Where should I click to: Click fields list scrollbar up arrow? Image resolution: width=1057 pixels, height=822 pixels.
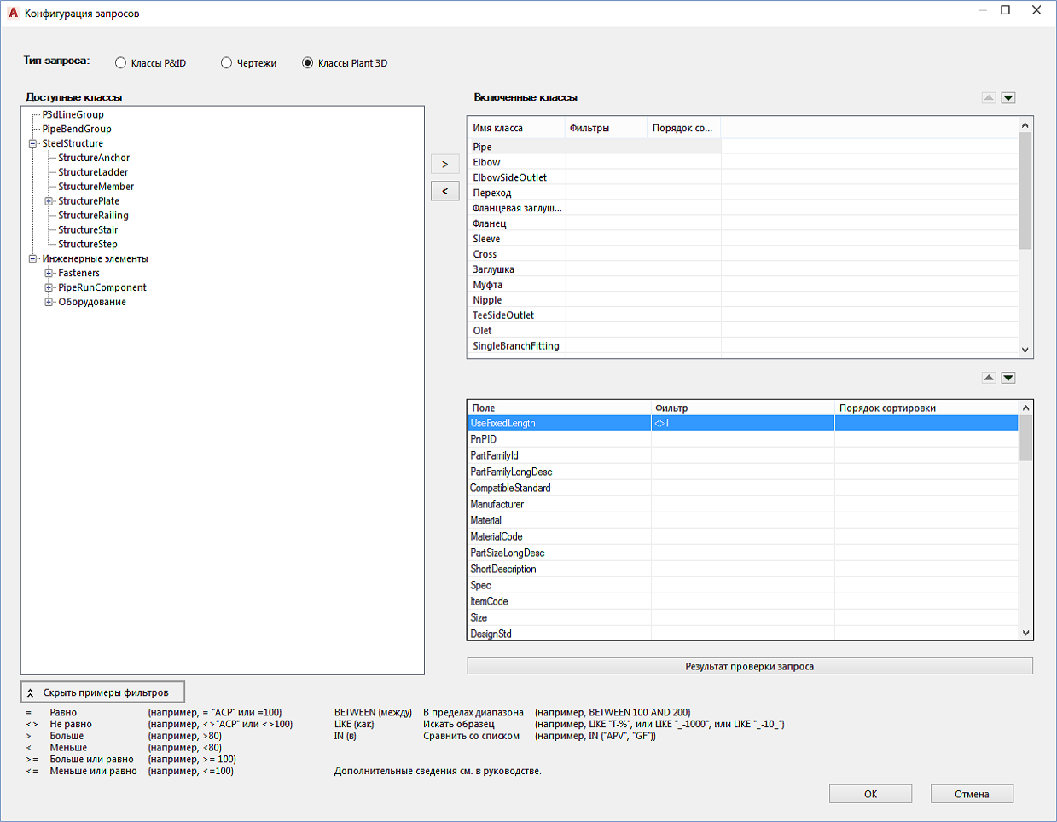point(1025,408)
